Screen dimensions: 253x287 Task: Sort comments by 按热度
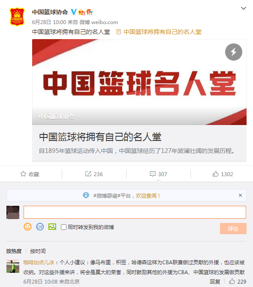(x=14, y=251)
